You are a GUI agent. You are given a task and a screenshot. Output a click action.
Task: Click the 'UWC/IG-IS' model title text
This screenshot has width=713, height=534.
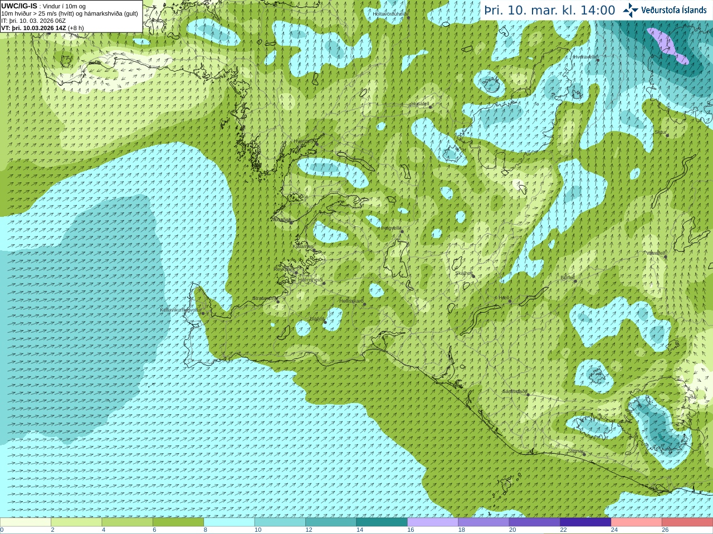(x=19, y=6)
